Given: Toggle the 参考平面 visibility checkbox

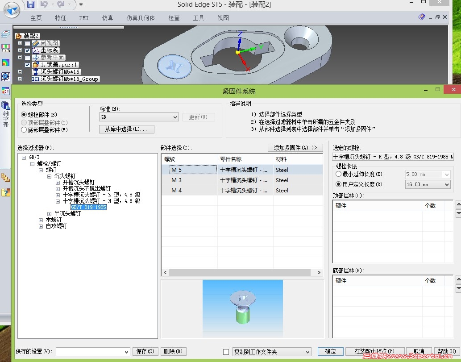Looking at the screenshot, I should [27, 58].
